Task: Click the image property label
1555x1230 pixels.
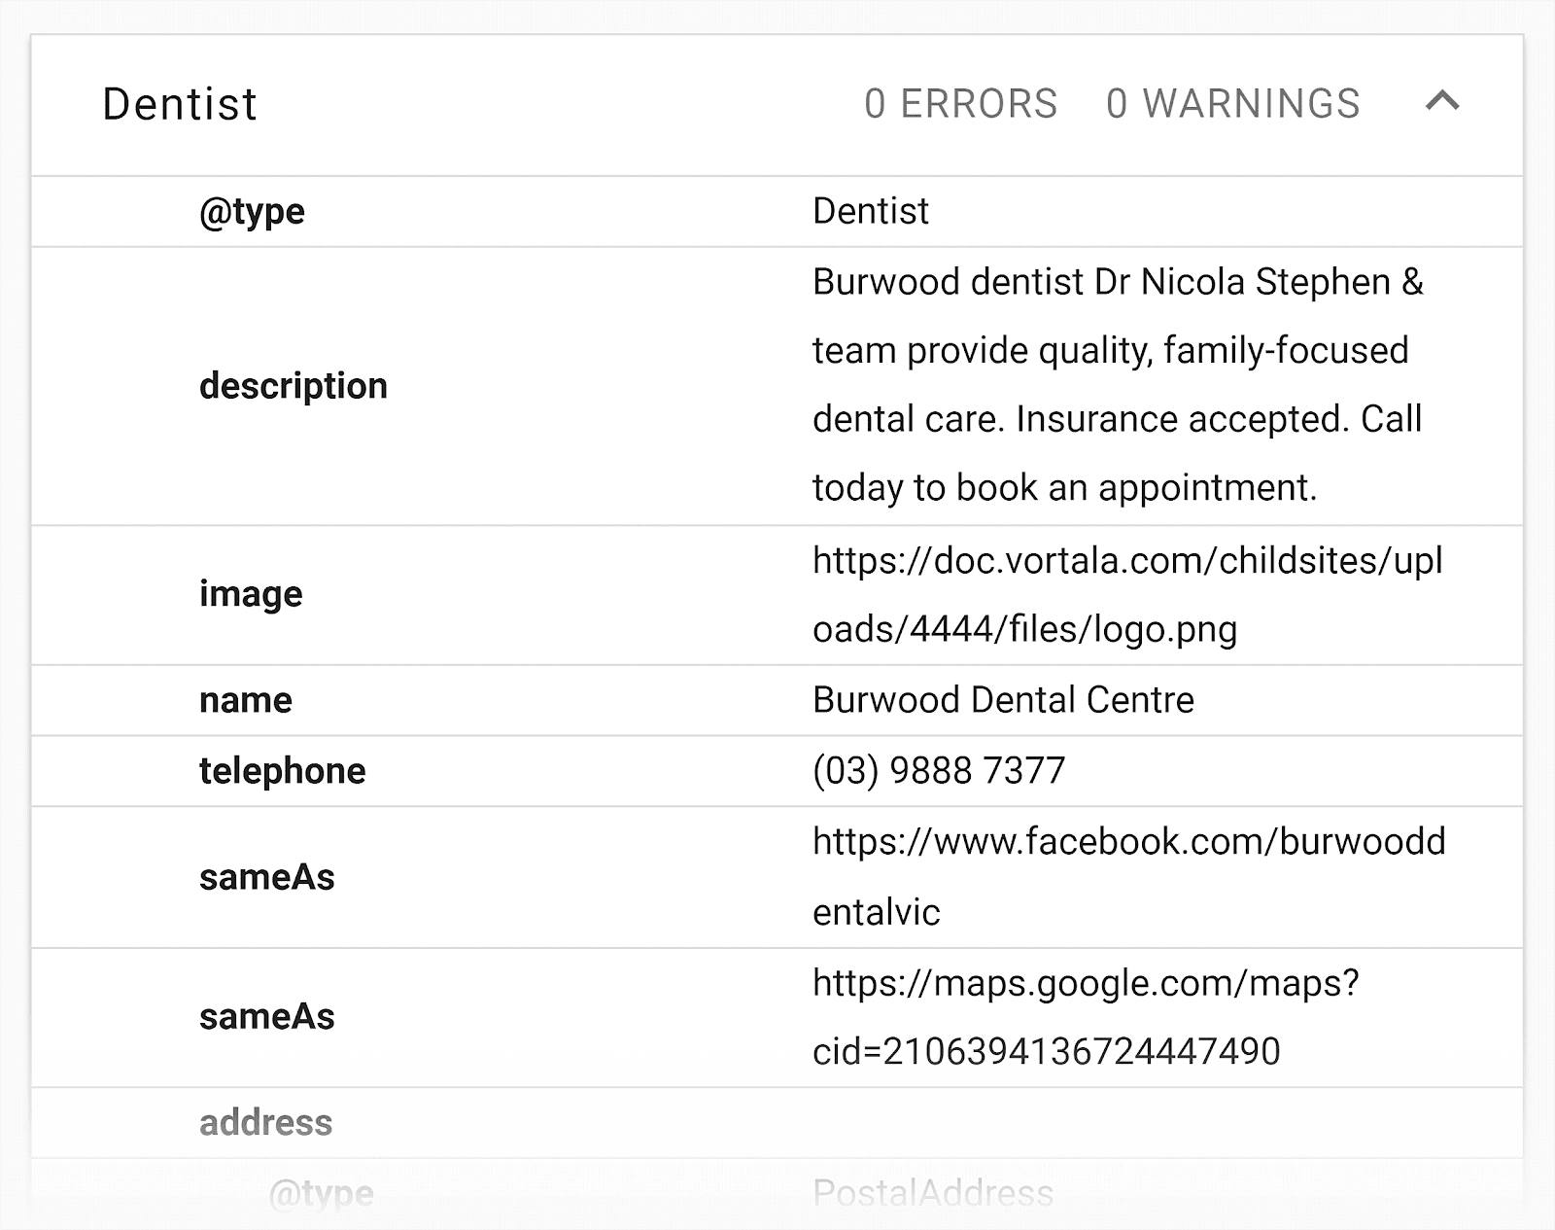Action: tap(251, 594)
